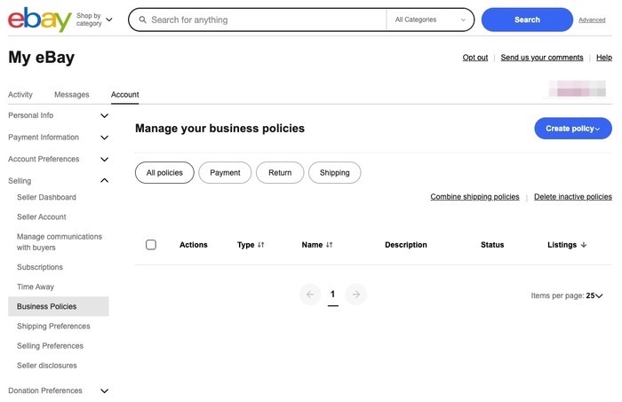Click Opt out link
This screenshot has width=622, height=402.
click(475, 58)
